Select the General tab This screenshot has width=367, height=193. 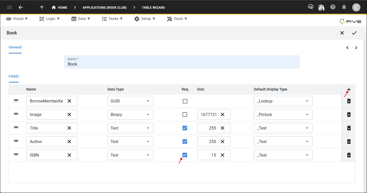click(x=15, y=47)
